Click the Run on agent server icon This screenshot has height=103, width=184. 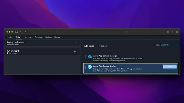pos(7,53)
